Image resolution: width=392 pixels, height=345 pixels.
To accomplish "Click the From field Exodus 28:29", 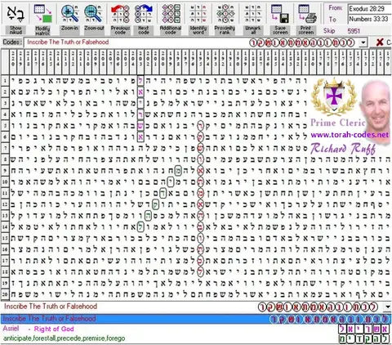I will coord(370,9).
